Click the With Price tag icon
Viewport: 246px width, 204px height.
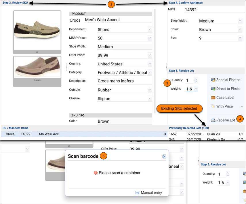click(213, 106)
